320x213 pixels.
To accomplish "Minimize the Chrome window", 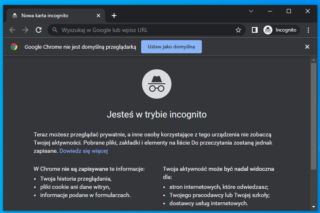I will coord(270,11).
